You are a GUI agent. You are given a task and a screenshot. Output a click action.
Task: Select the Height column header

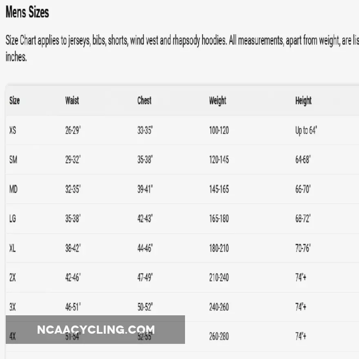pyautogui.click(x=303, y=100)
